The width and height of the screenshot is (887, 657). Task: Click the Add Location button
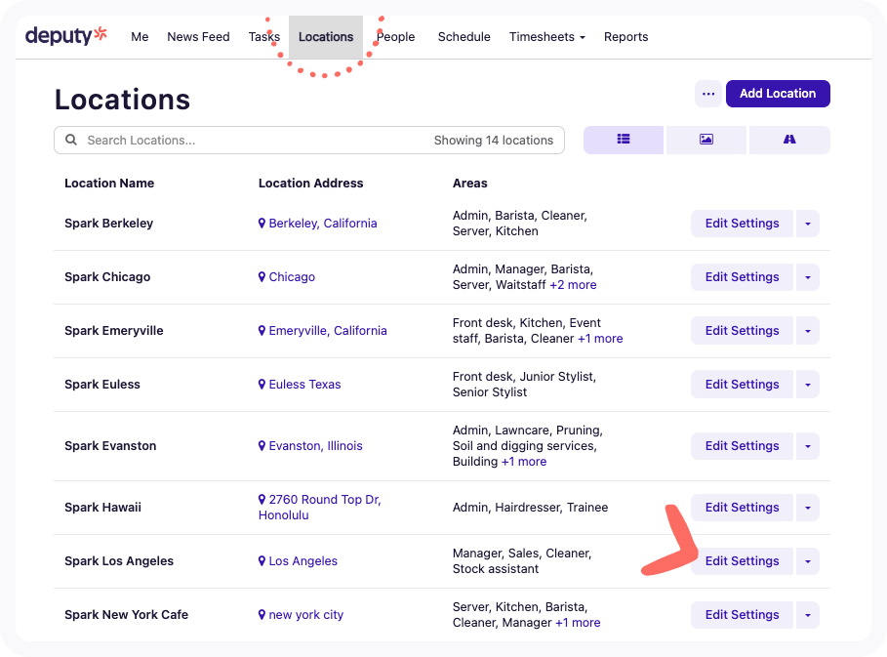pos(778,94)
